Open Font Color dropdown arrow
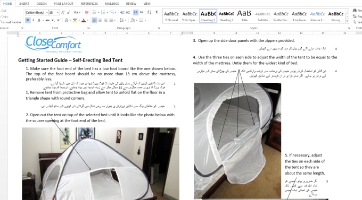362x200 pixels. point(88,20)
